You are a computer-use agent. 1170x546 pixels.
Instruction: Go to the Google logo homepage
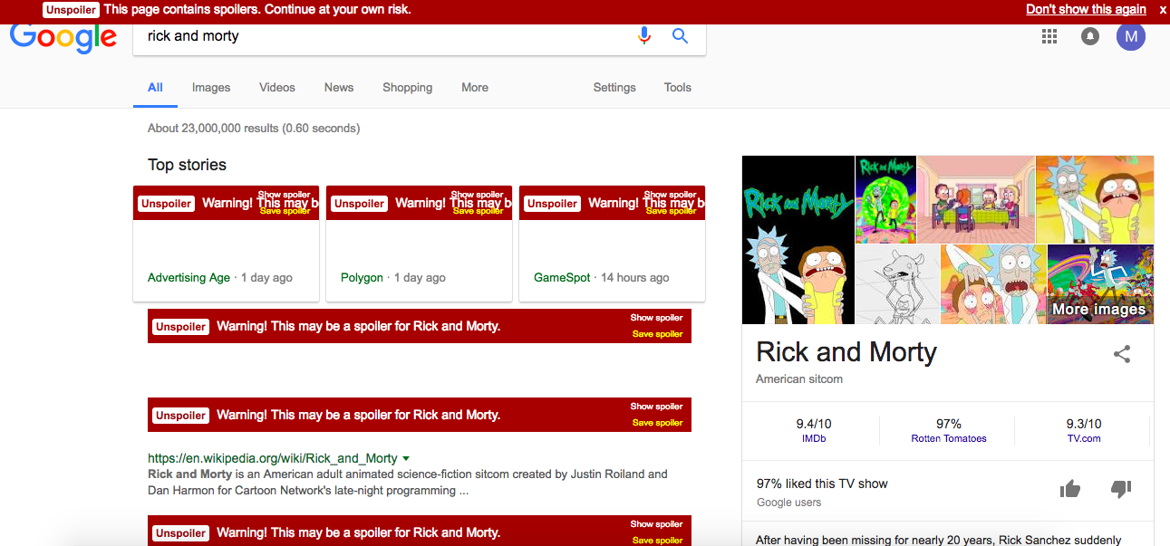pos(63,38)
